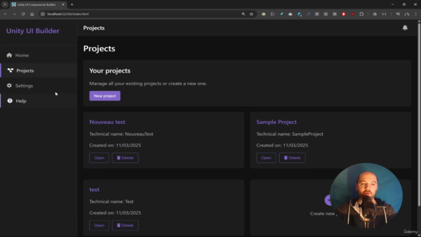
Task: Open the notifications bell
Action: (405, 28)
